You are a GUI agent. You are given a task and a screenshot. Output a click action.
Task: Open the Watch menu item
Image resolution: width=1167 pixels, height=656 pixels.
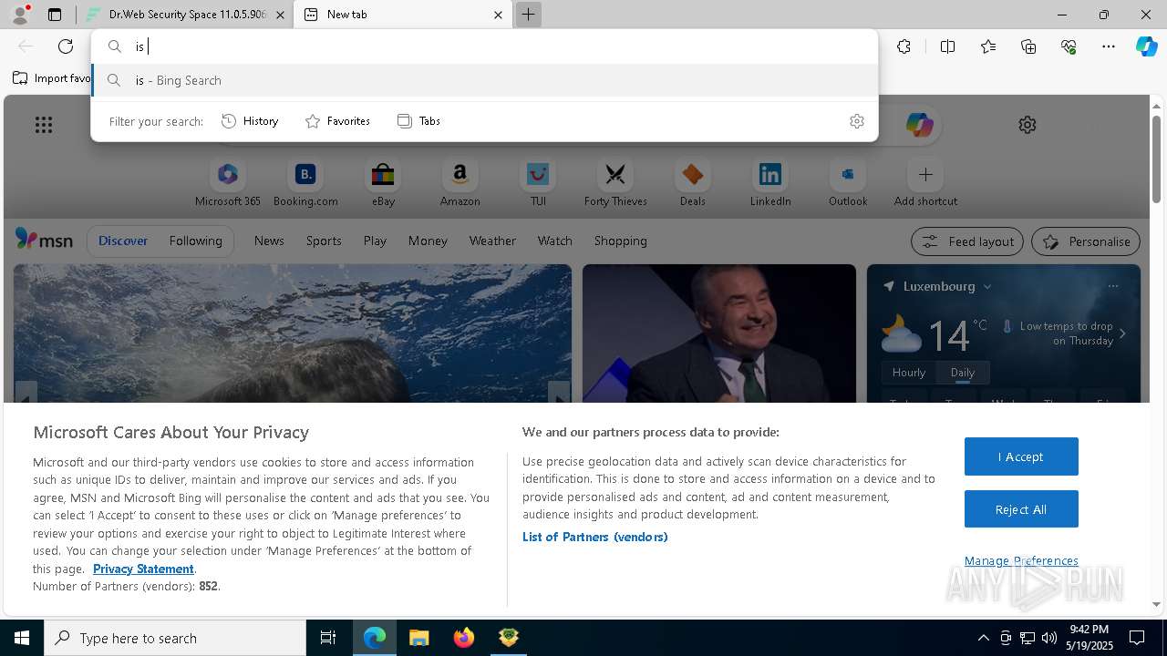[555, 241]
